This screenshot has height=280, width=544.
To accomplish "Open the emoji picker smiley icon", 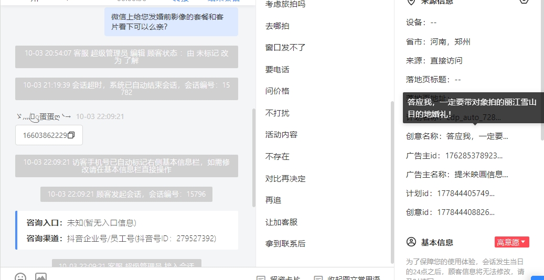I will [x=20, y=277].
